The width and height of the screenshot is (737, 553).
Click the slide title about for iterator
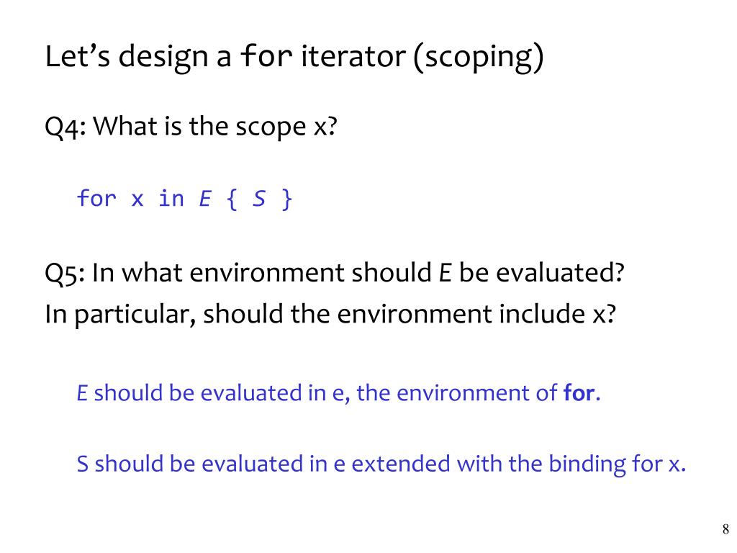pos(294,57)
